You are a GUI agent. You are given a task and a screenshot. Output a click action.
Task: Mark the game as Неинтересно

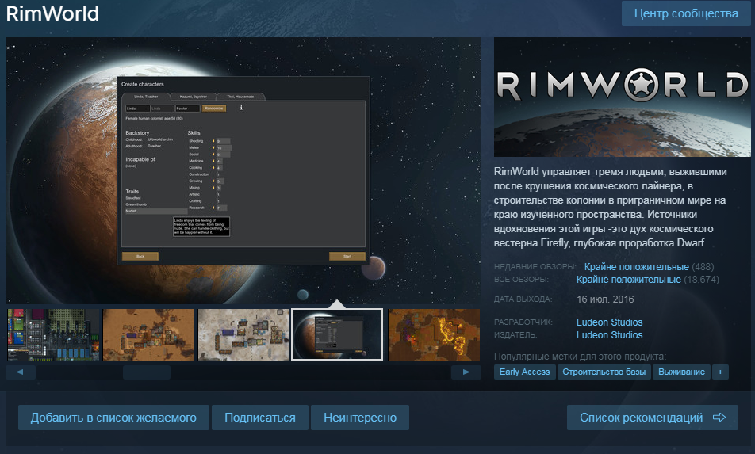pos(360,418)
